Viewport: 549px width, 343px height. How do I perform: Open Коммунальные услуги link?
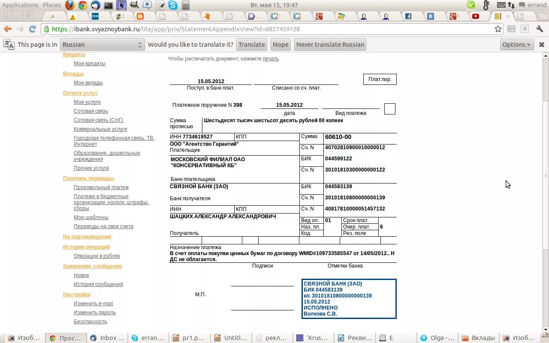click(x=100, y=129)
